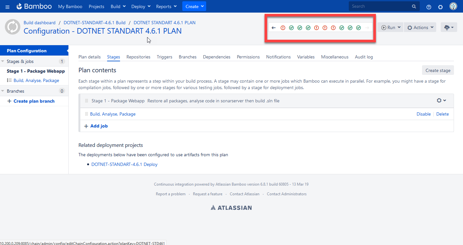
Task: Click the job list icon beside Build, Analyse, Package
Action: coord(9,80)
